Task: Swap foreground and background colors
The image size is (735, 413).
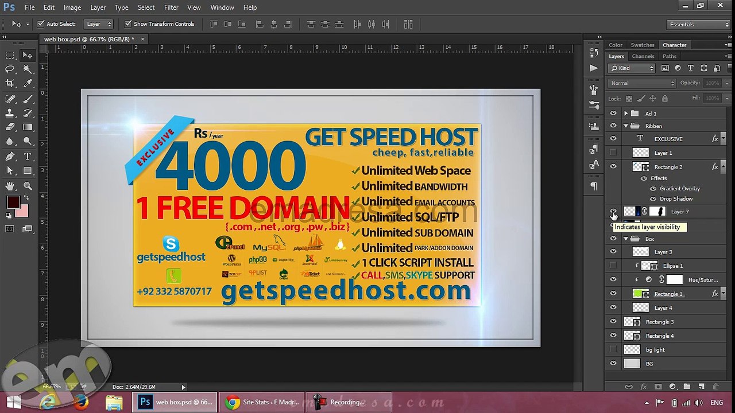Action: point(26,198)
